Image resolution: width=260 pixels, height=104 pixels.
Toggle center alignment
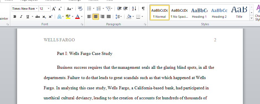(96, 17)
